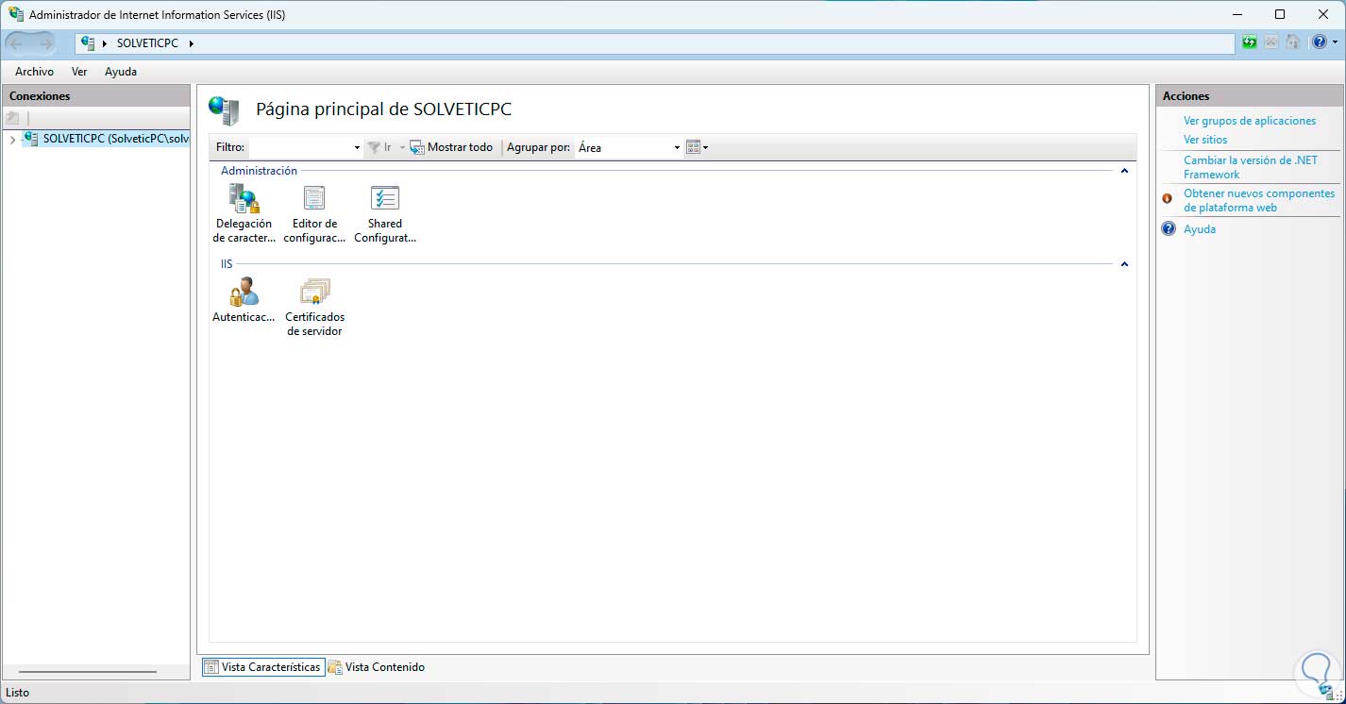
Task: Click the IIS Manager icon in the title bar
Action: 15,14
